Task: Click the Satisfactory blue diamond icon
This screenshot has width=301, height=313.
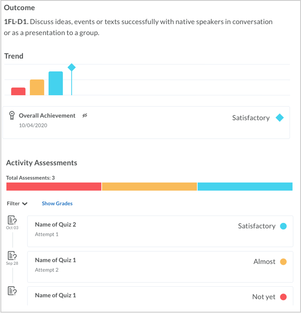Action: (x=279, y=118)
